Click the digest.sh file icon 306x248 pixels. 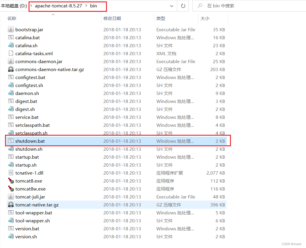(11, 109)
